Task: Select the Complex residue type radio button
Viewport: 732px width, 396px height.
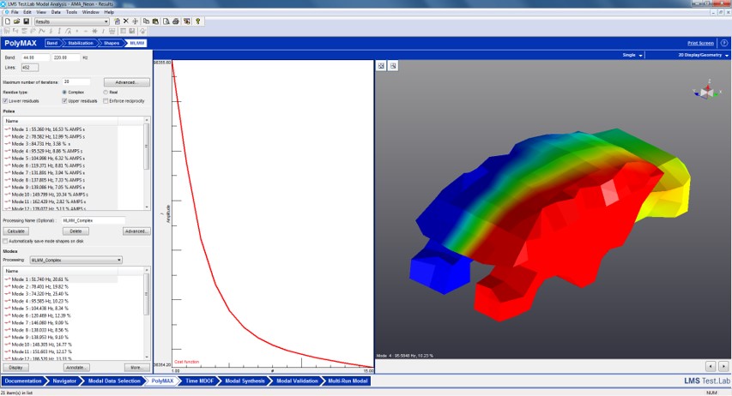Action: [64, 93]
